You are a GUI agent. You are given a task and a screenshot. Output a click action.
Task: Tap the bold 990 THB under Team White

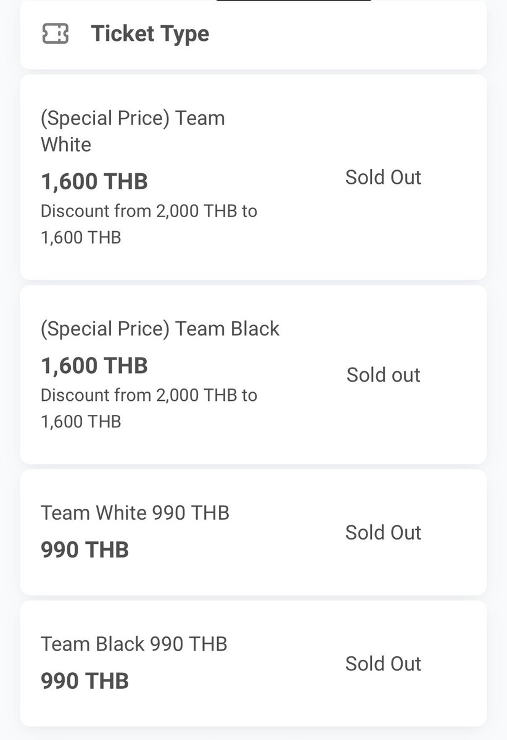[x=84, y=549]
